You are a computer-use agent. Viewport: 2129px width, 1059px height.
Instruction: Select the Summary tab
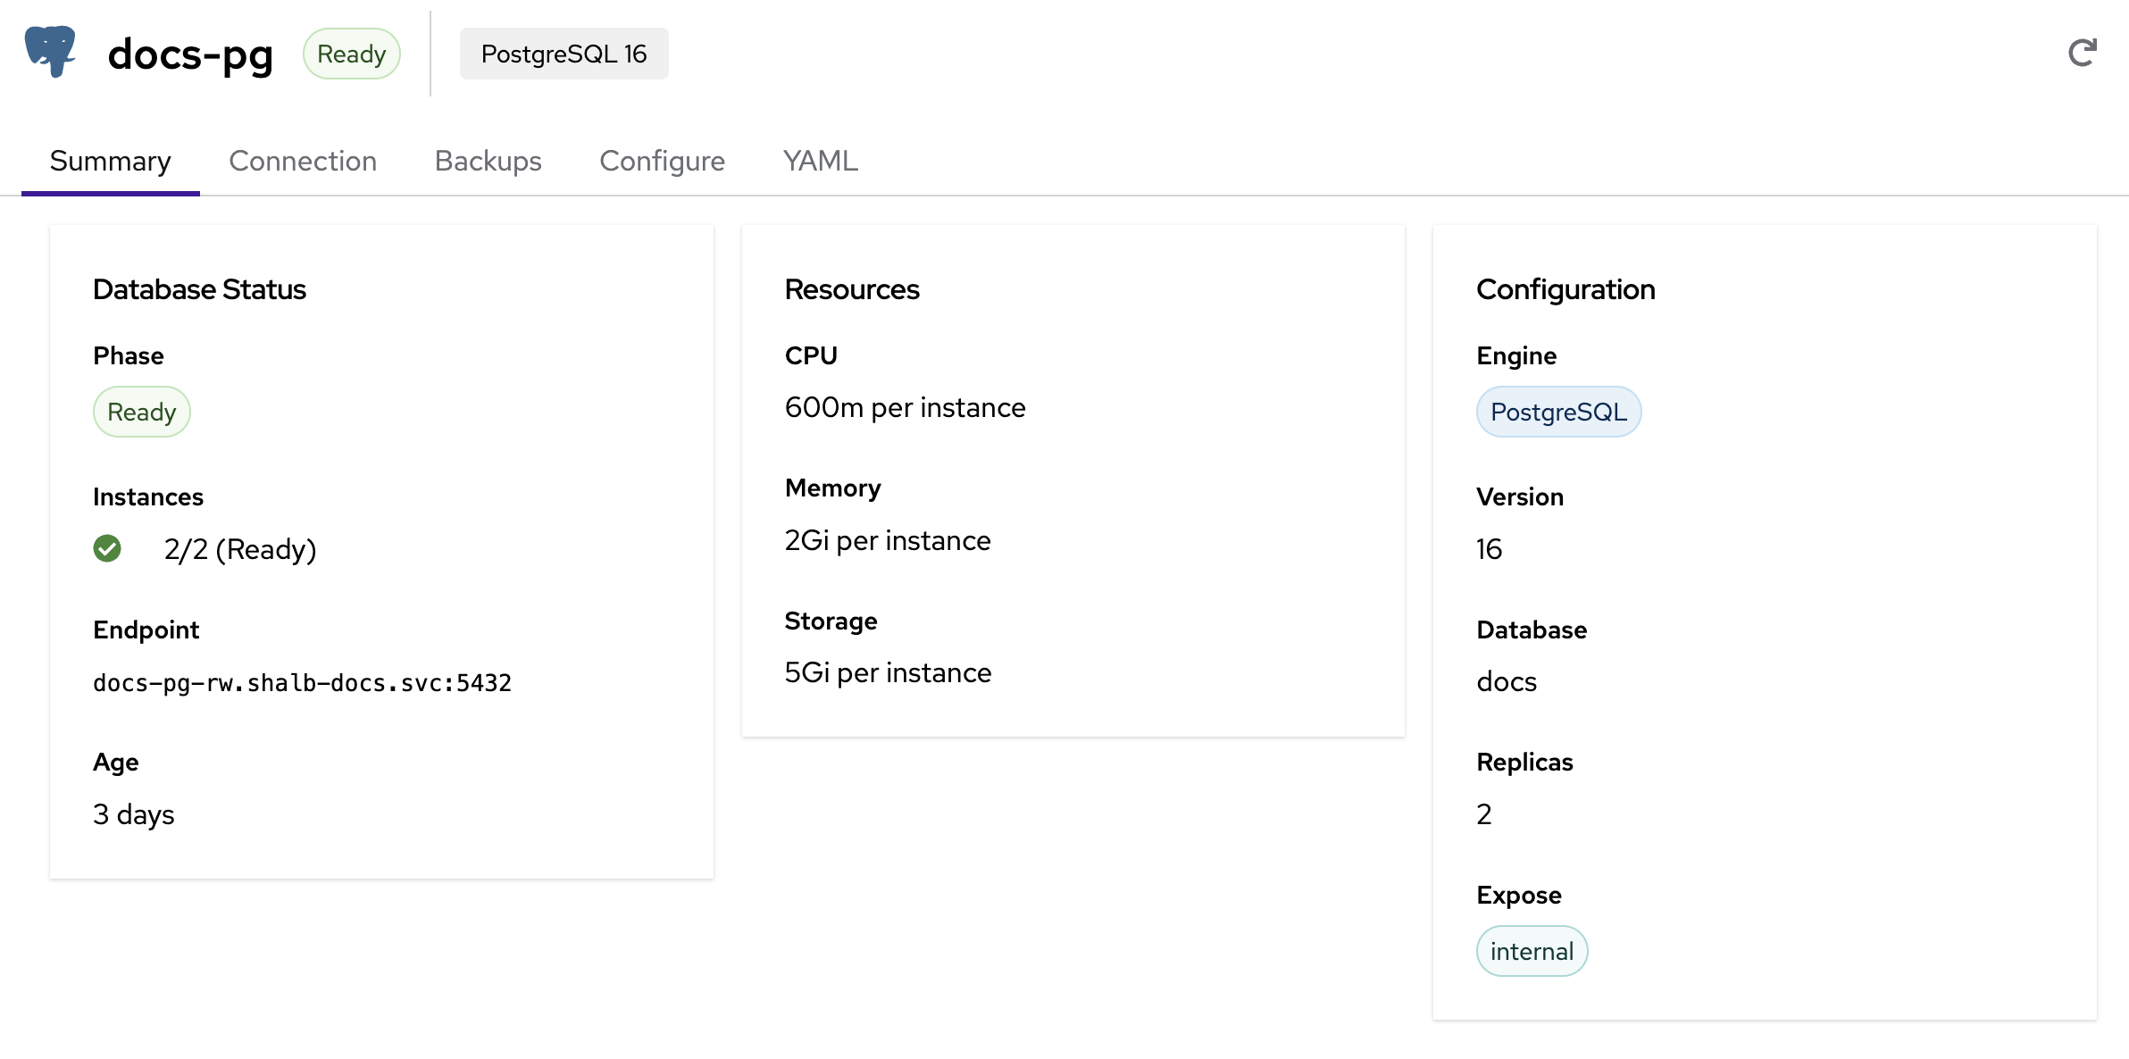click(110, 161)
